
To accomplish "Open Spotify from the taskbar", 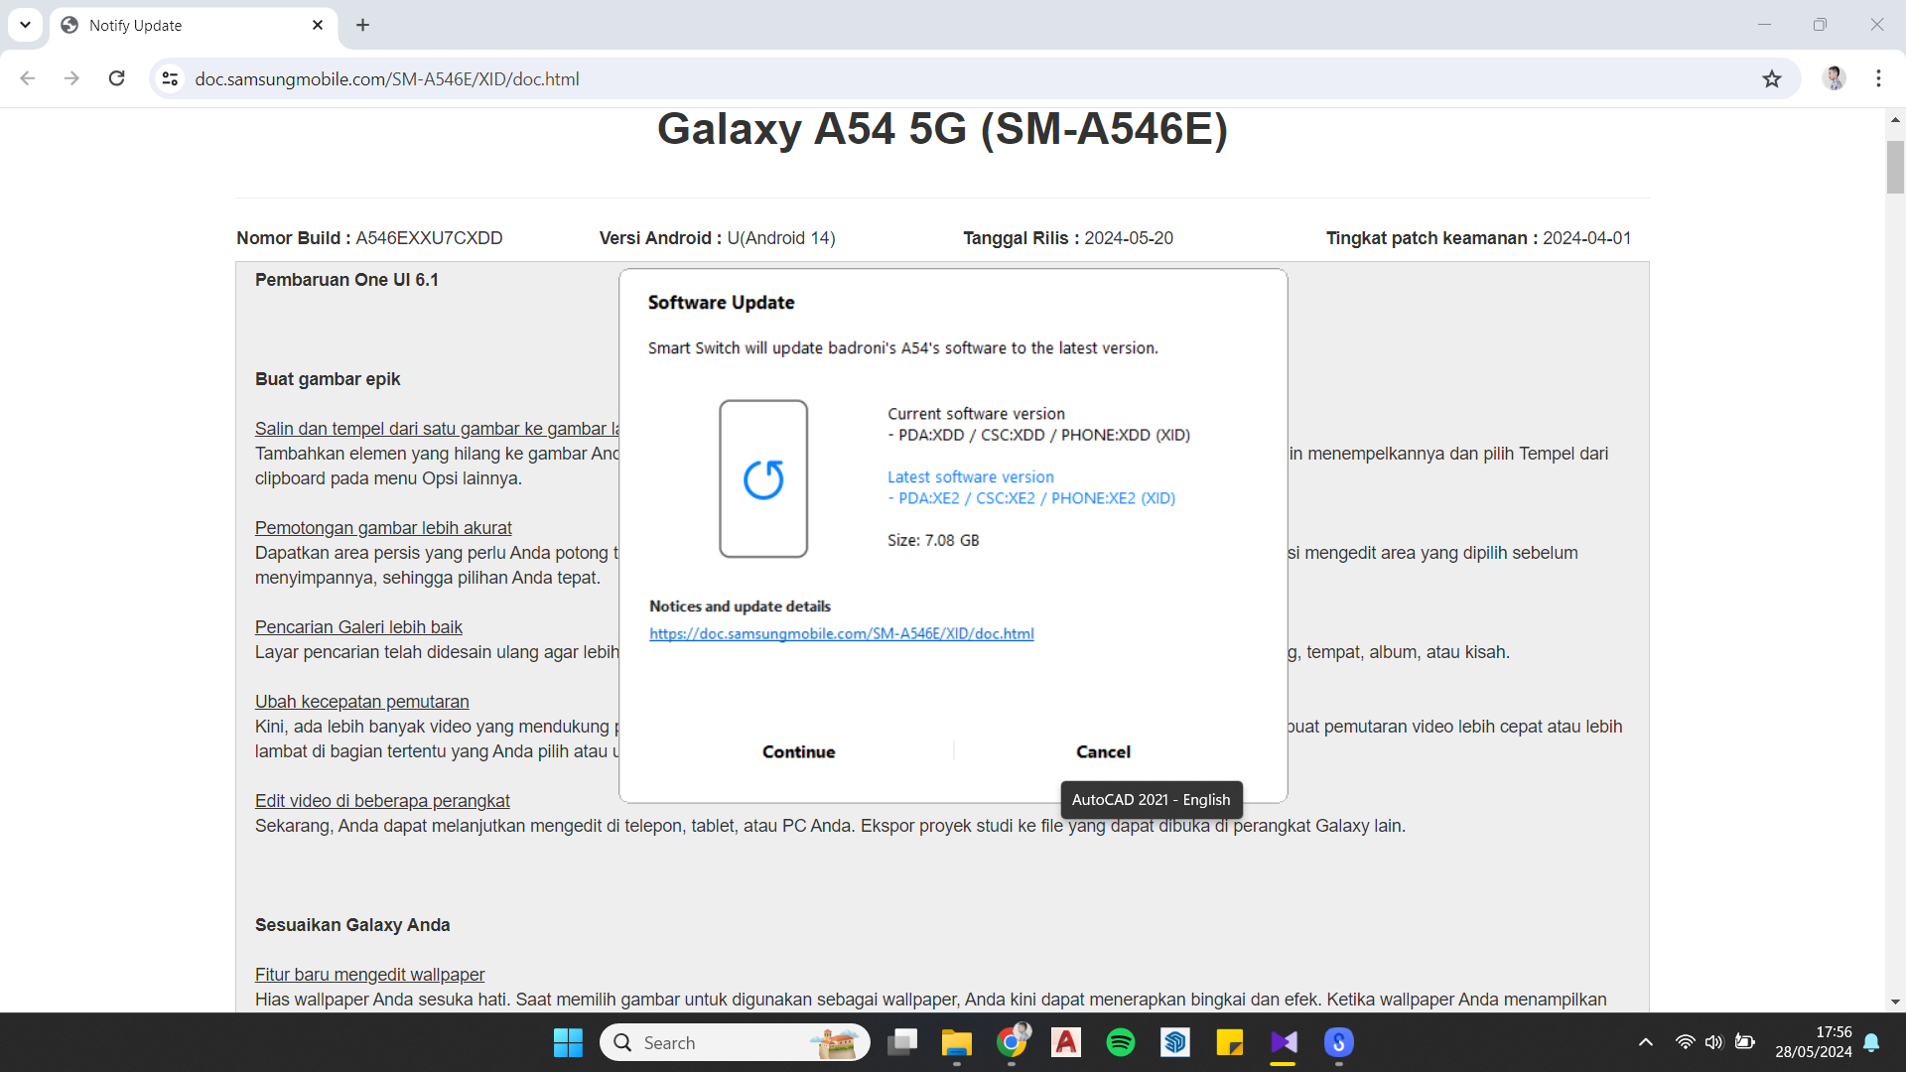I will tap(1121, 1042).
